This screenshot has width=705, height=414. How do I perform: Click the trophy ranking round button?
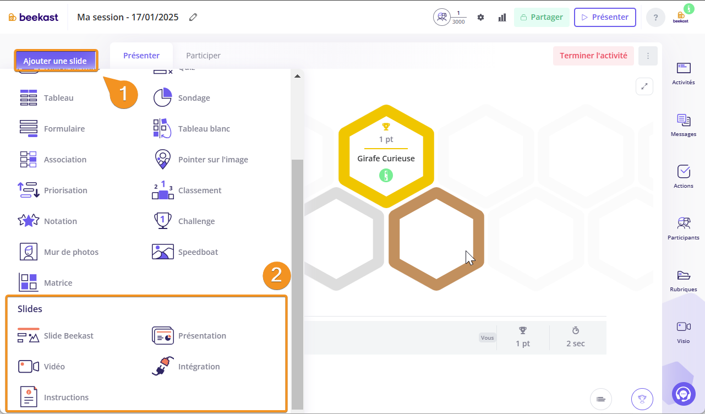(642, 399)
